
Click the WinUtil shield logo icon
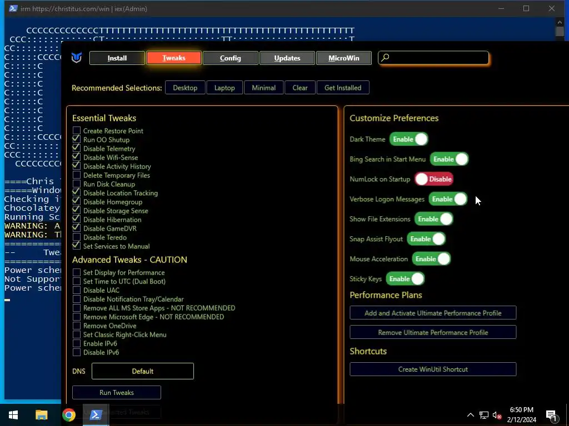click(77, 58)
